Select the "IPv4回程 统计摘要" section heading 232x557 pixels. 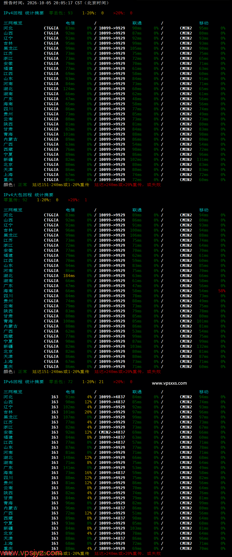[x=24, y=13]
